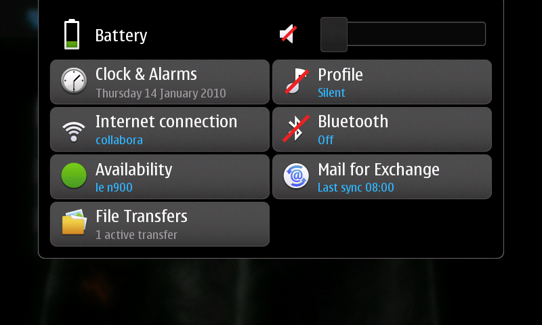Viewport: 542px width, 325px height.
Task: Click the Mail for Exchange sync icon
Action: [296, 176]
